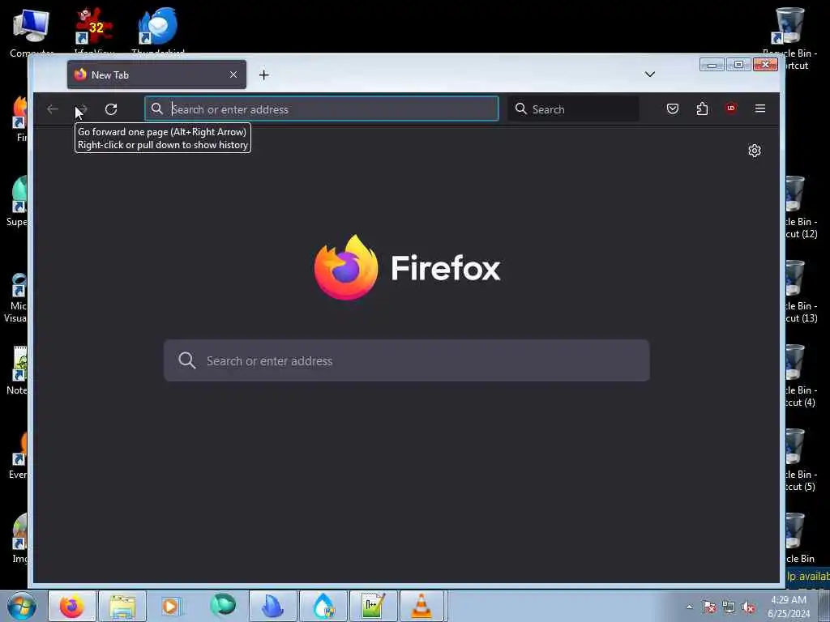Click the forward navigation arrow
The height and width of the screenshot is (622, 830).
coord(81,109)
